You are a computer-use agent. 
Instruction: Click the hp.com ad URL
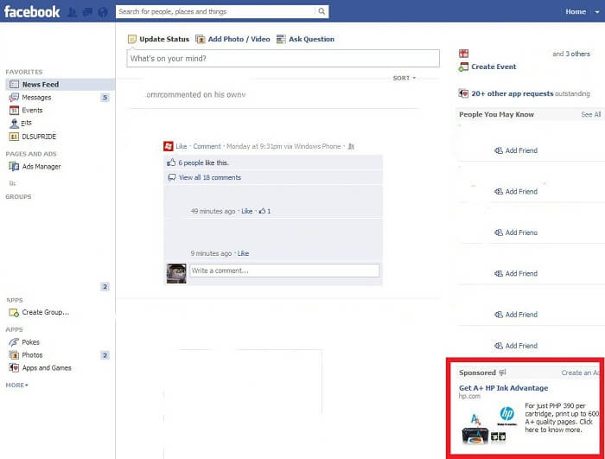click(469, 396)
